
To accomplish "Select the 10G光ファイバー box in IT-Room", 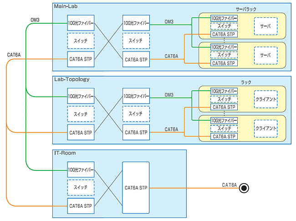I will [x=81, y=170].
